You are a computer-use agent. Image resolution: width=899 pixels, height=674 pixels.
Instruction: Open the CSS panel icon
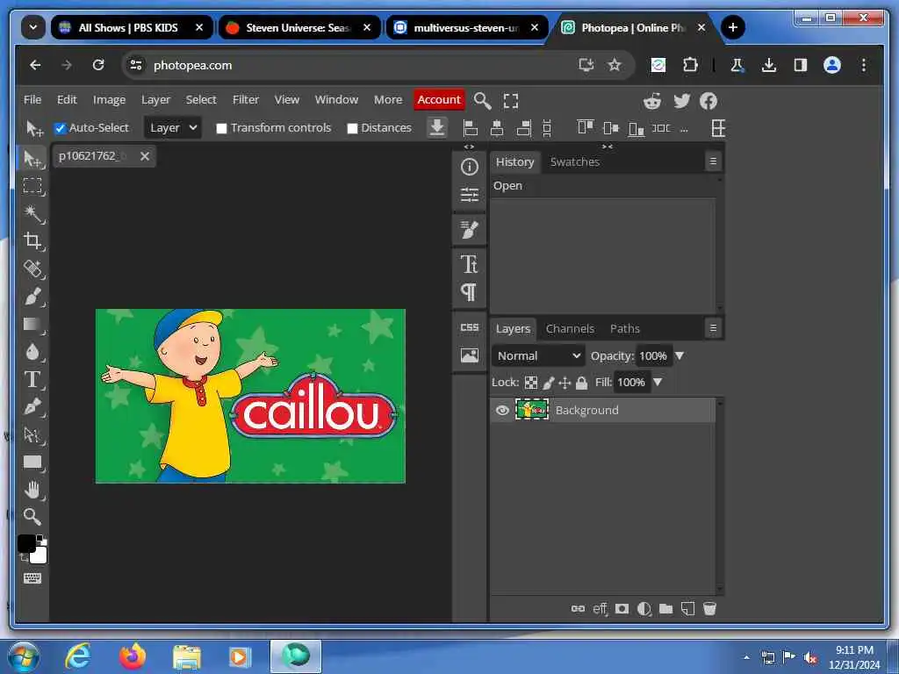[x=470, y=327]
